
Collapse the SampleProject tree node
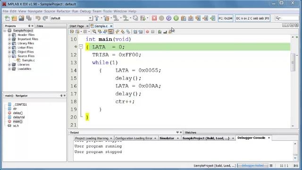[5, 31]
